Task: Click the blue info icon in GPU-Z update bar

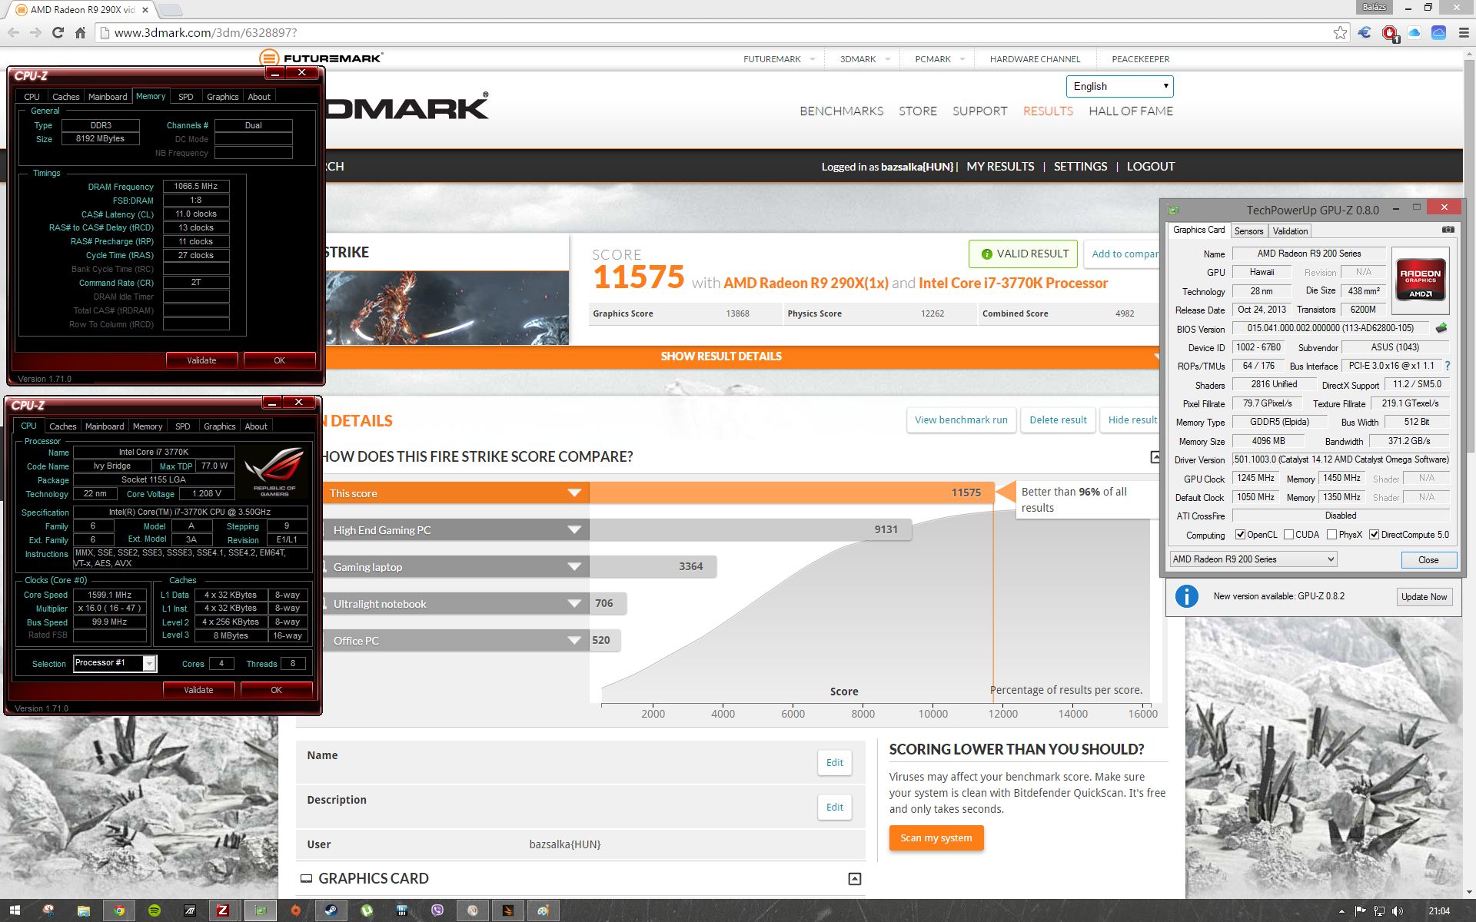Action: click(1186, 596)
